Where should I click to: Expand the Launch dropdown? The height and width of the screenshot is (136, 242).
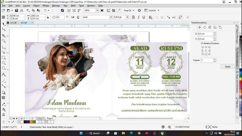coord(158,11)
